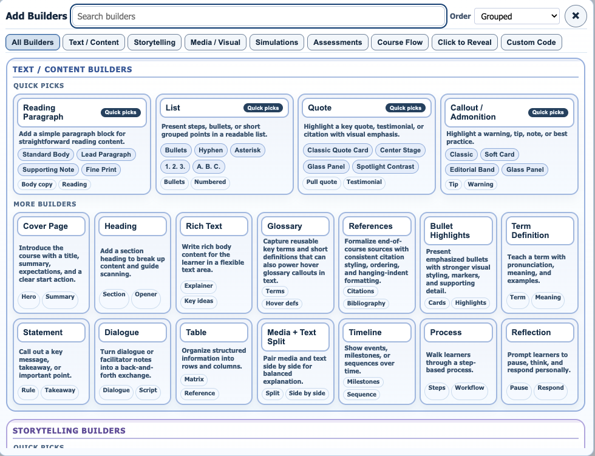Click the Testimonial tag
595x456 pixels.
tap(364, 182)
